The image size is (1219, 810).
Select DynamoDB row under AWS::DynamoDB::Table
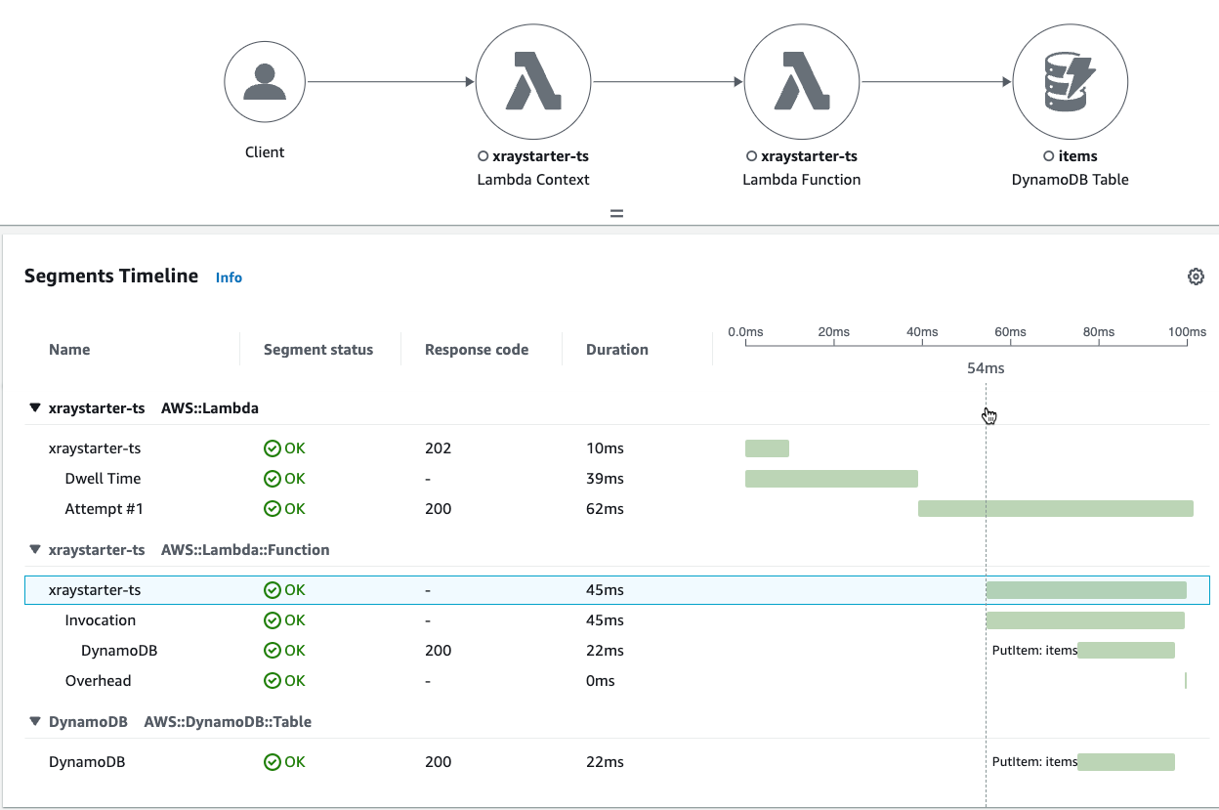616,762
